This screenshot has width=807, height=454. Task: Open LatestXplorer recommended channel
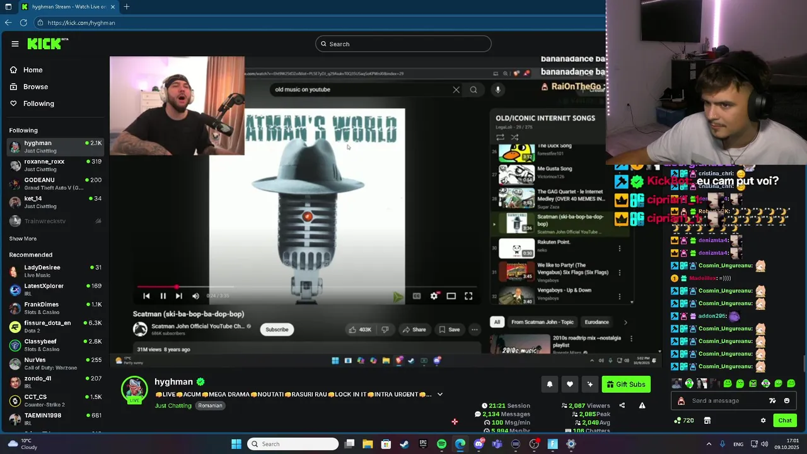point(55,289)
